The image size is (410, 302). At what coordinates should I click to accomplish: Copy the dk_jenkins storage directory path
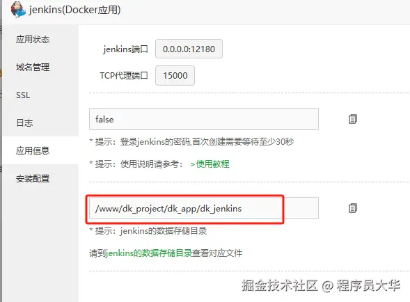point(353,208)
